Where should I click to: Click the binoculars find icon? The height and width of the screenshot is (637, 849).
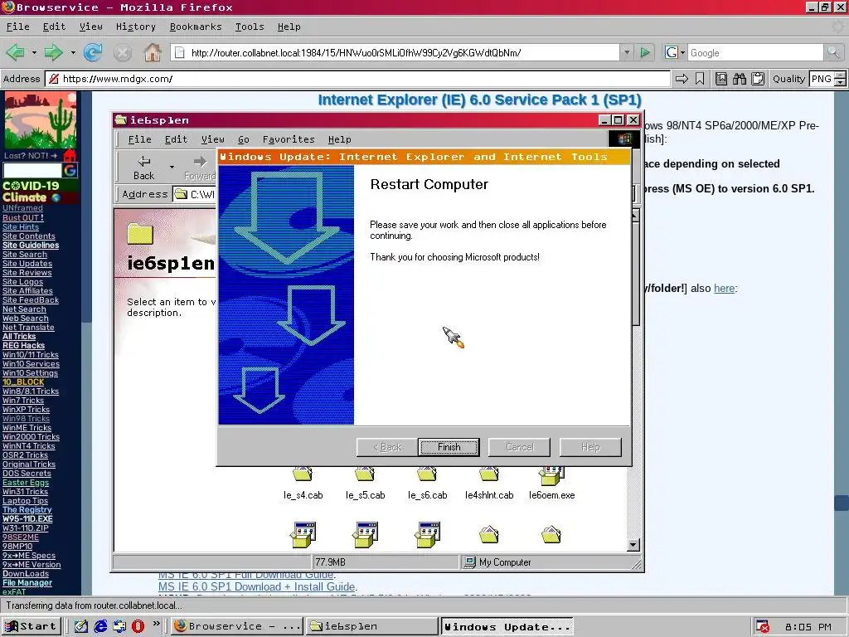739,79
